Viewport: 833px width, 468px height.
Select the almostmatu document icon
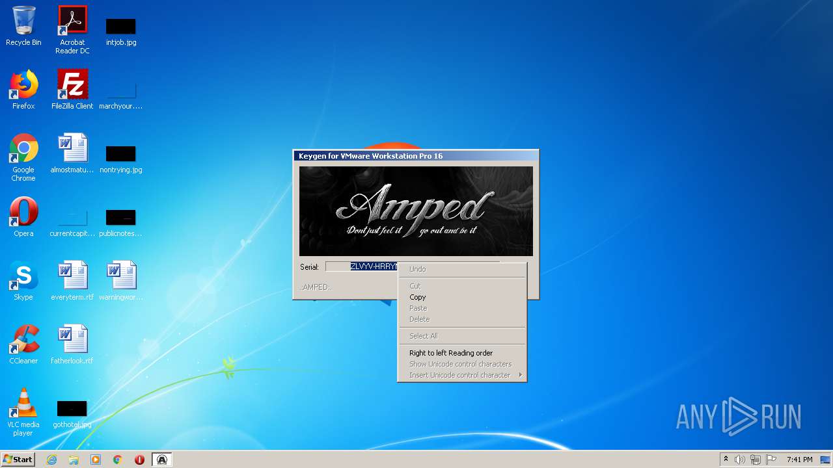click(72, 153)
